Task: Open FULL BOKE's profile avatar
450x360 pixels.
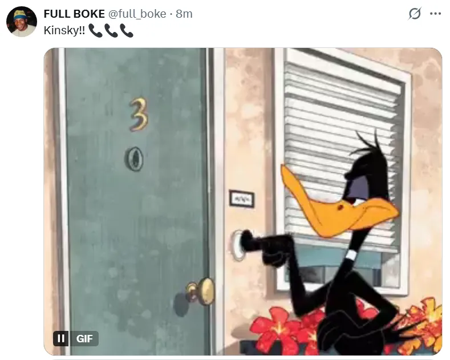Action: click(x=22, y=22)
